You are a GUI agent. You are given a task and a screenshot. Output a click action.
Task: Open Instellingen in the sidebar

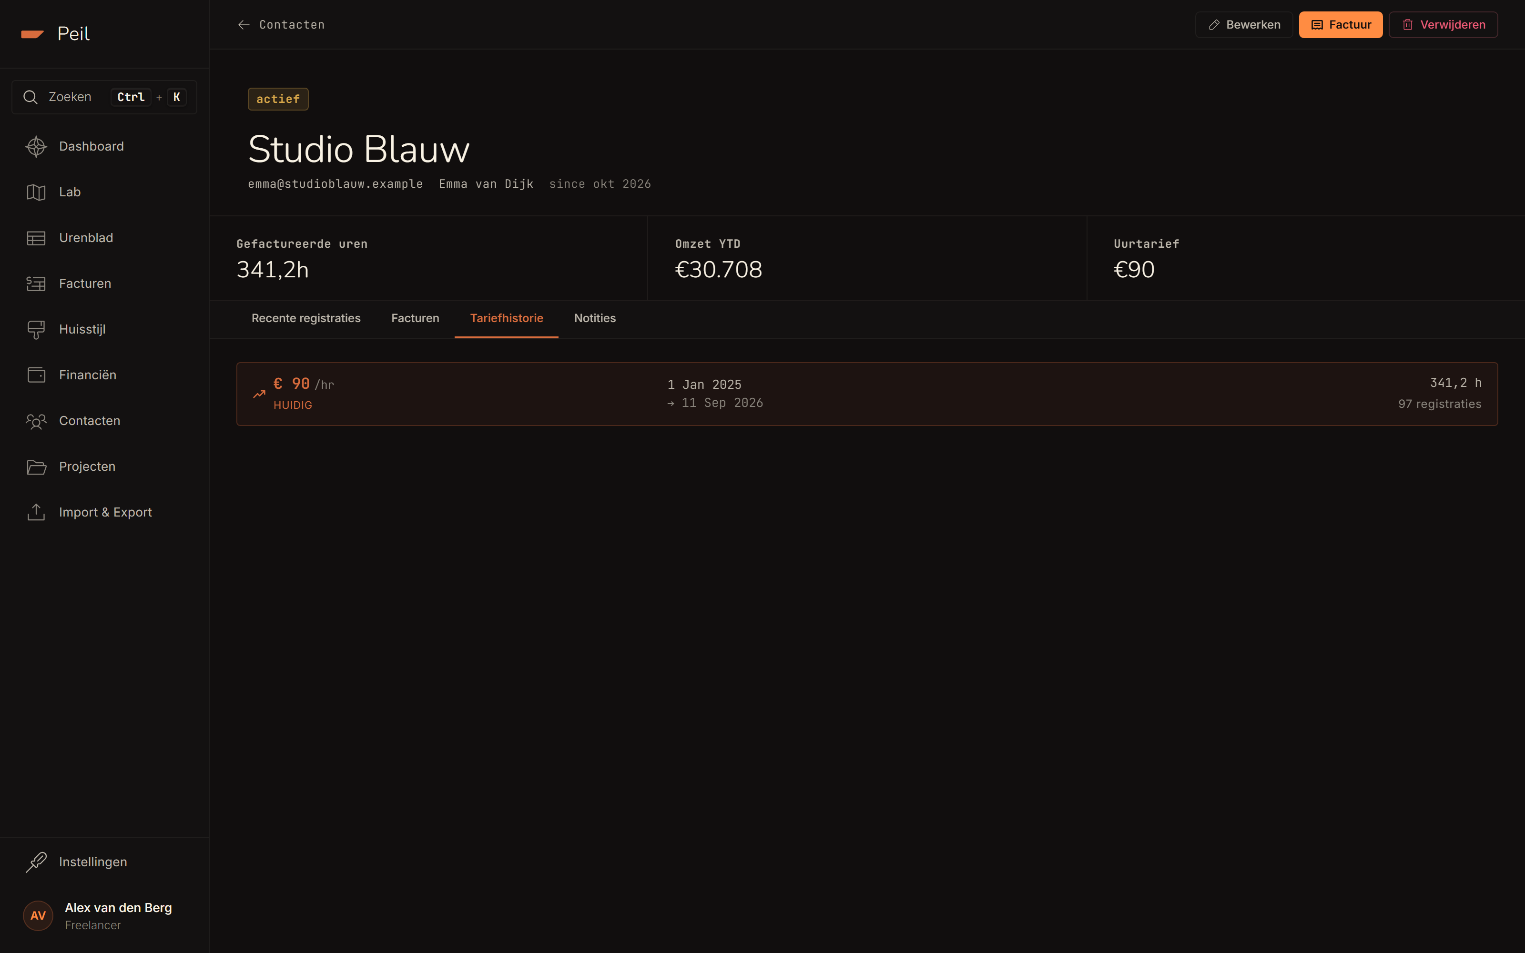click(105, 862)
